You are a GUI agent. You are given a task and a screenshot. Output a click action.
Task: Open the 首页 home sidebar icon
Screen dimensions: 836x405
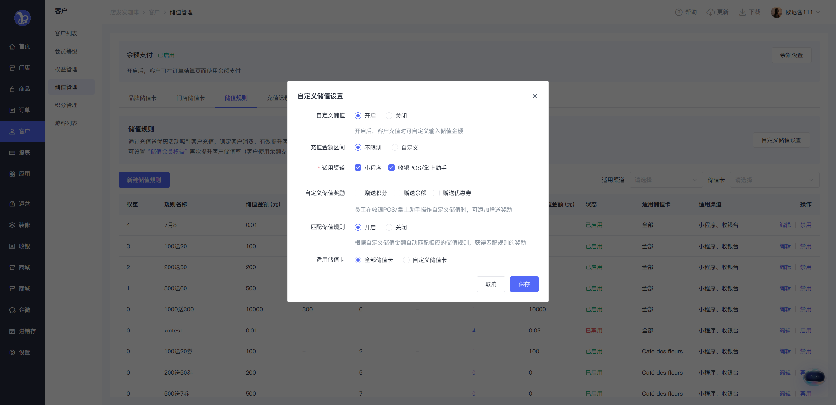pos(12,47)
